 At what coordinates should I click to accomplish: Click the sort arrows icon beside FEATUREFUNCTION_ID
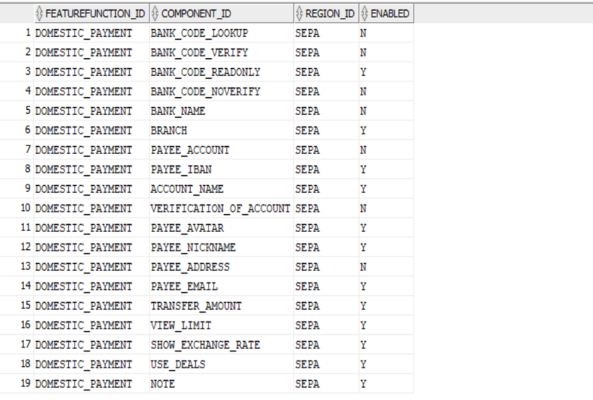pyautogui.click(x=39, y=13)
